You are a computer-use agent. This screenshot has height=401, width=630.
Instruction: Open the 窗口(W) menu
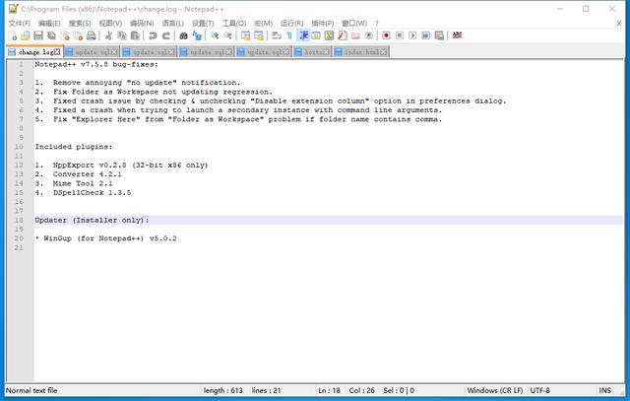pos(354,24)
